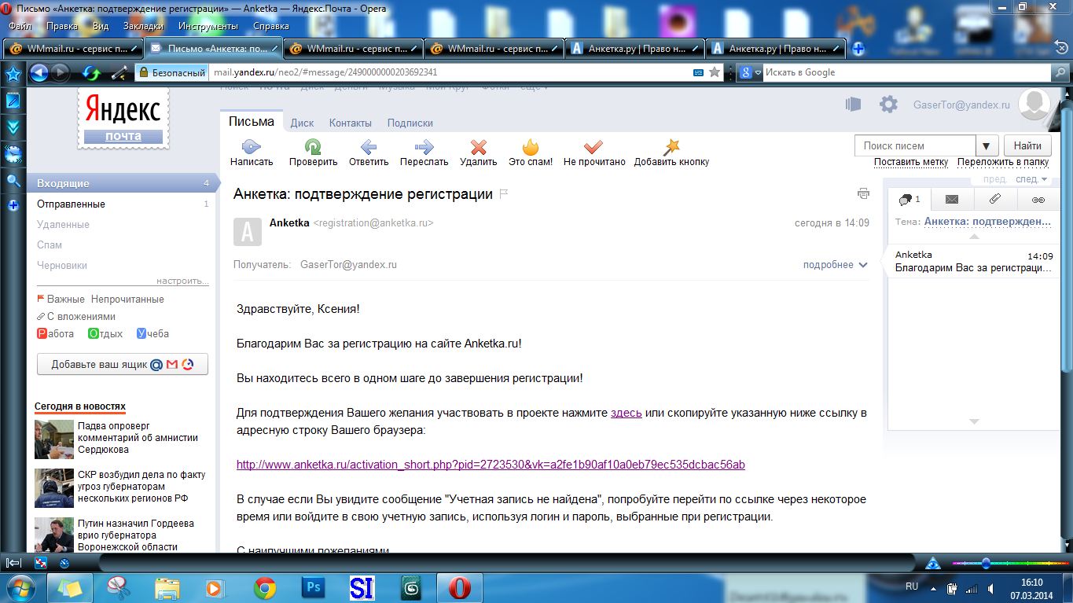This screenshot has height=603, width=1073.
Task: Switch to the Диск tab
Action: [x=302, y=123]
